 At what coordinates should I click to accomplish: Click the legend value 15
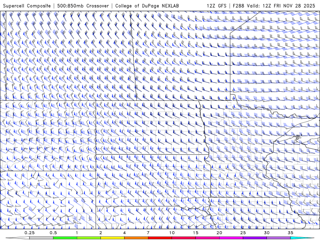(196, 233)
